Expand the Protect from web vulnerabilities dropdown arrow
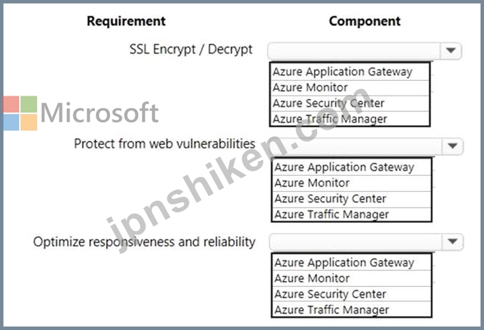The image size is (484, 330). tap(453, 146)
